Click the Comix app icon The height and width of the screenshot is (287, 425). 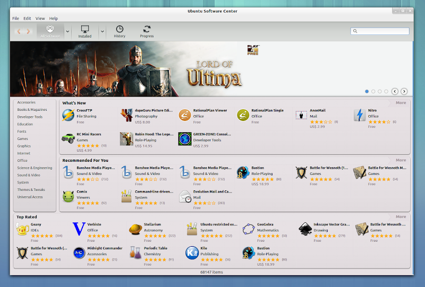tap(68, 196)
